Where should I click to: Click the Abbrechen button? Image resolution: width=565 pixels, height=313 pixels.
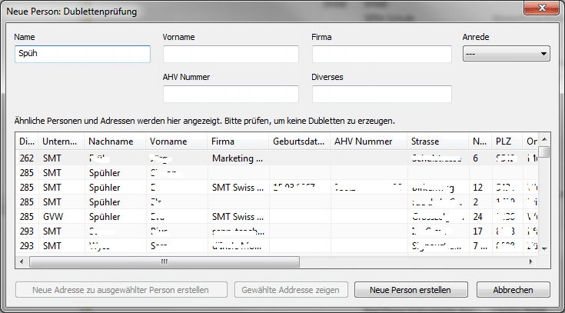point(513,290)
